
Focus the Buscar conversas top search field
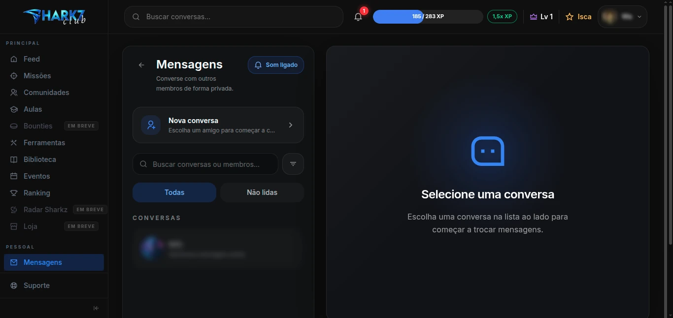point(234,17)
